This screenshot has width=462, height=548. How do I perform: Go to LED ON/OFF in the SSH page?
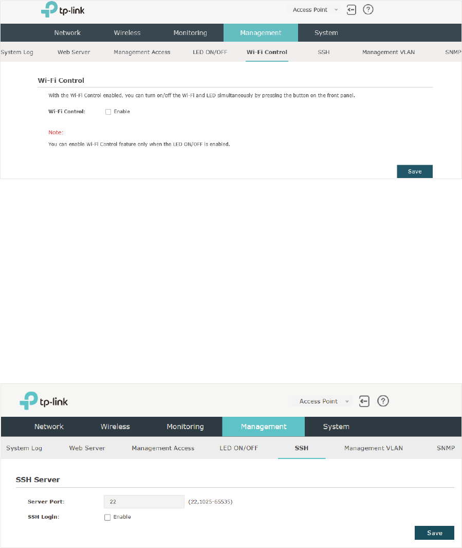click(238, 448)
